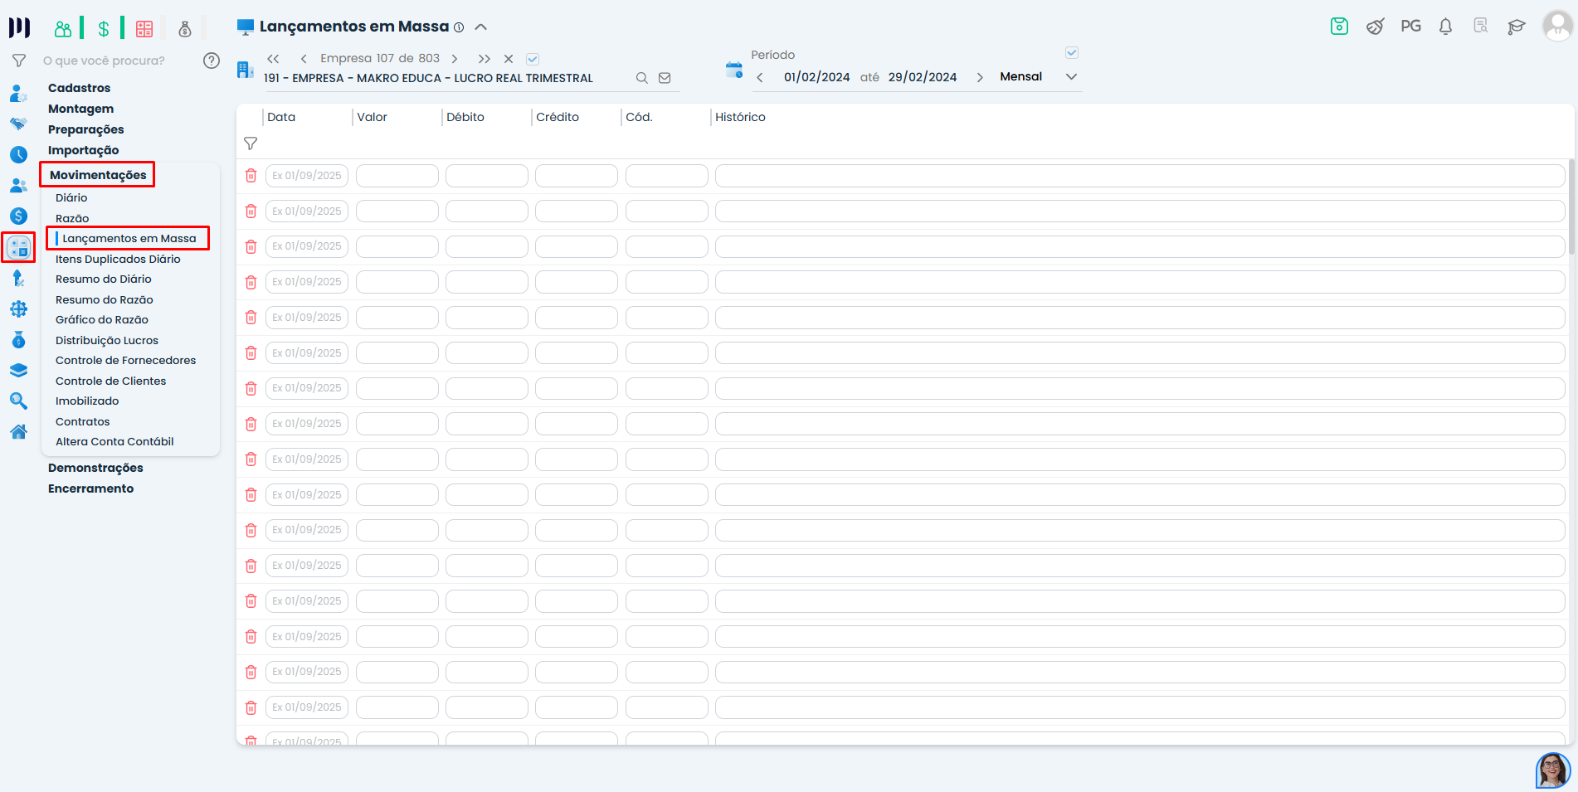Click the home sidebar icon
This screenshot has width=1578, height=792.
click(18, 432)
